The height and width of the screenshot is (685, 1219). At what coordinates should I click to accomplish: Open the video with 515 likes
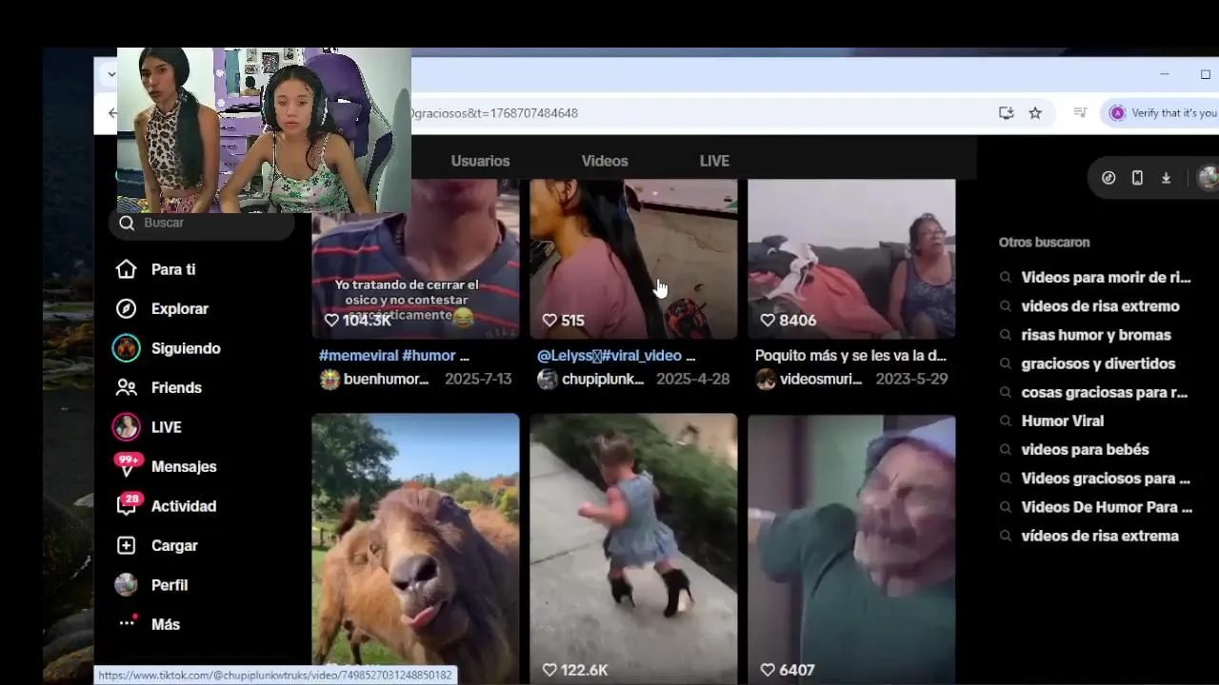(633, 259)
